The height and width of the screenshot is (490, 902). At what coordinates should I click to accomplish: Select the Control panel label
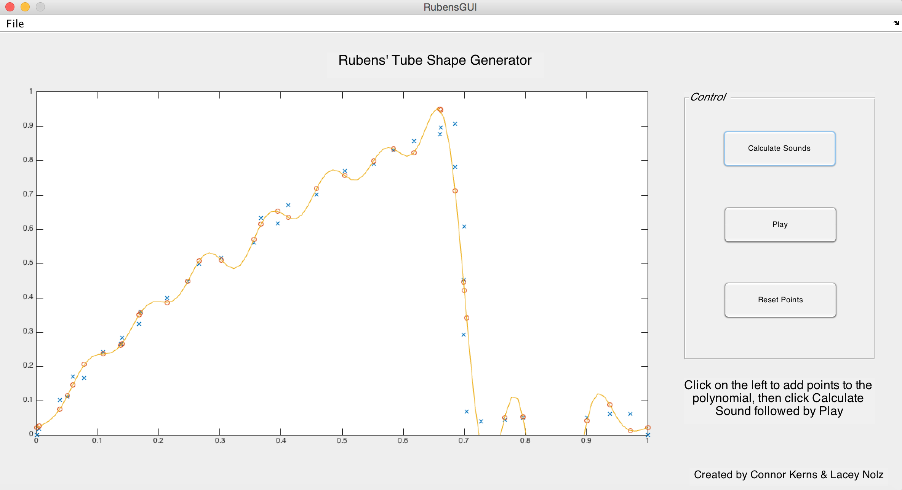point(709,97)
